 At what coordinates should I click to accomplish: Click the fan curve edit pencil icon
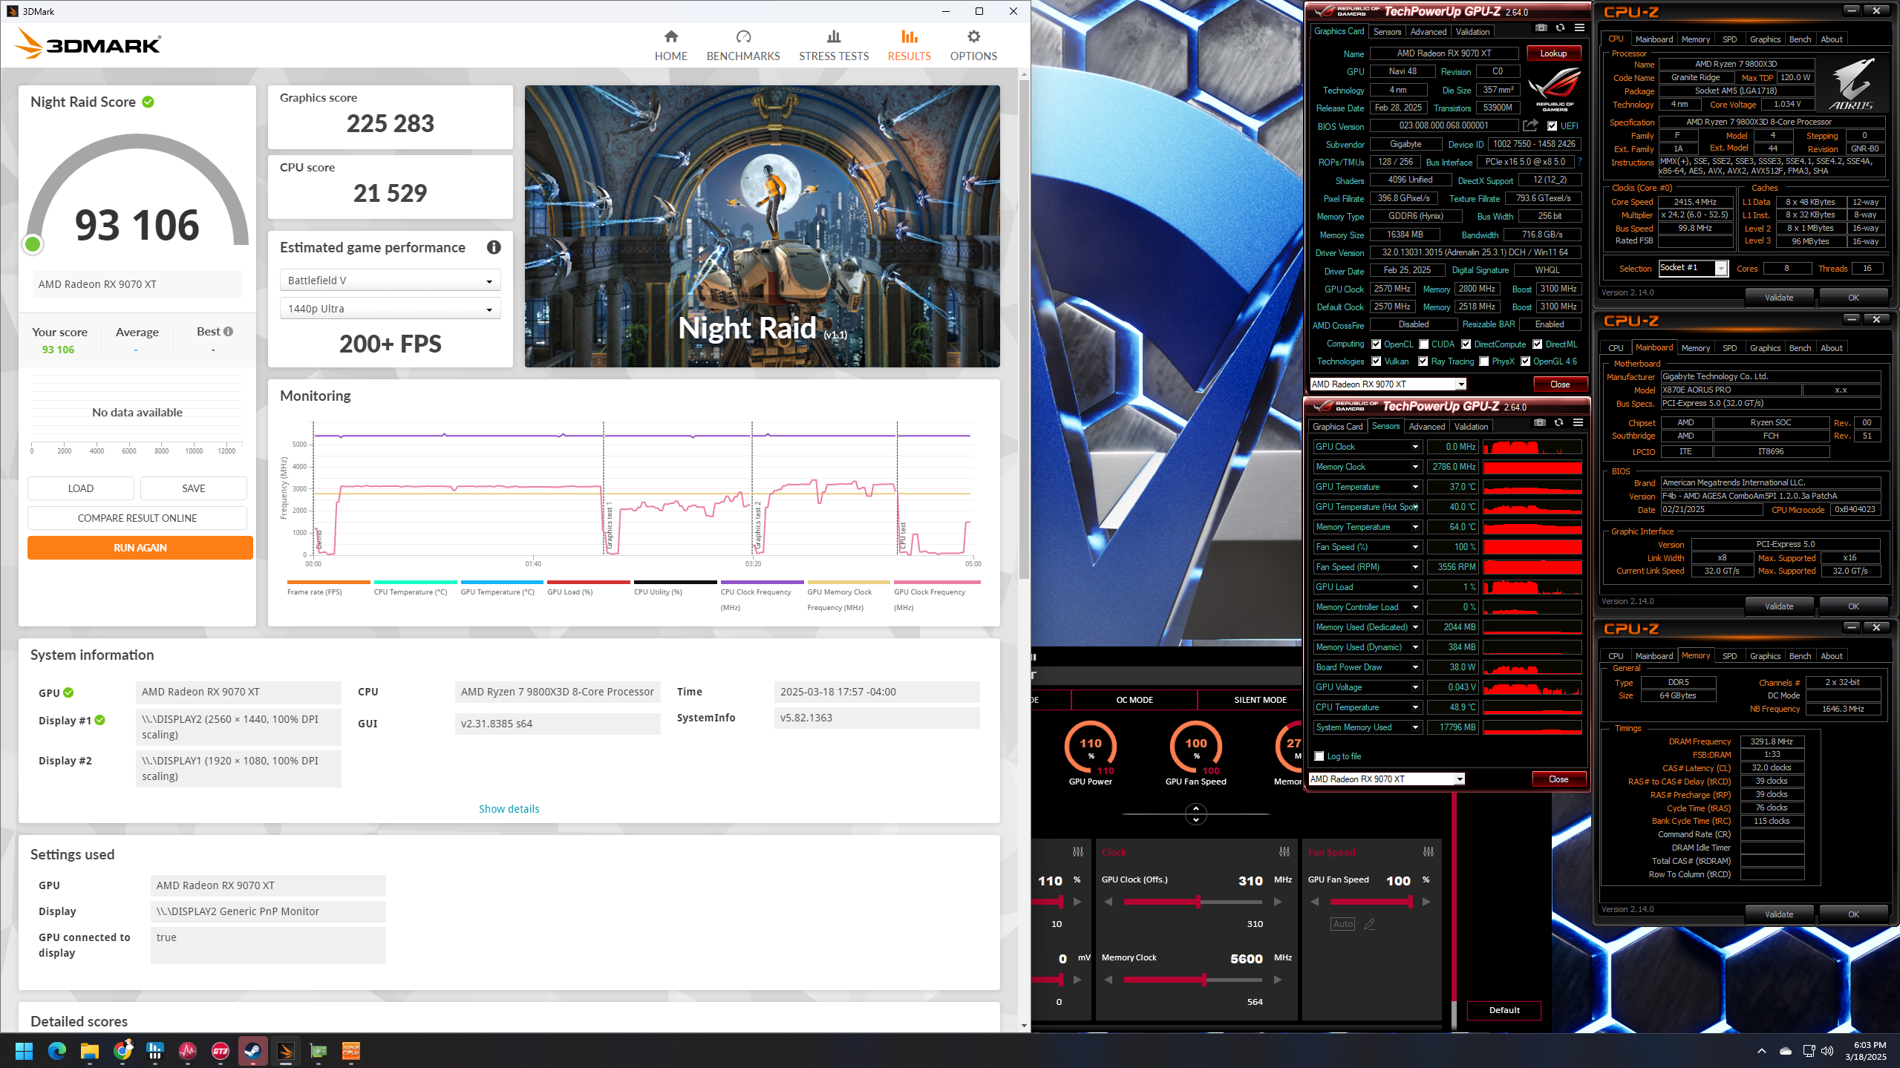(x=1370, y=924)
